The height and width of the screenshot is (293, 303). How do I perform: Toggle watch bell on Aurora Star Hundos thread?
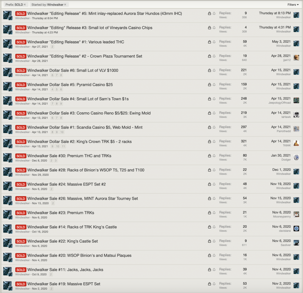click(x=214, y=14)
